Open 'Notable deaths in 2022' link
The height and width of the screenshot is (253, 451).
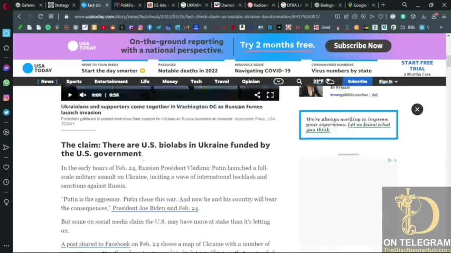point(188,71)
